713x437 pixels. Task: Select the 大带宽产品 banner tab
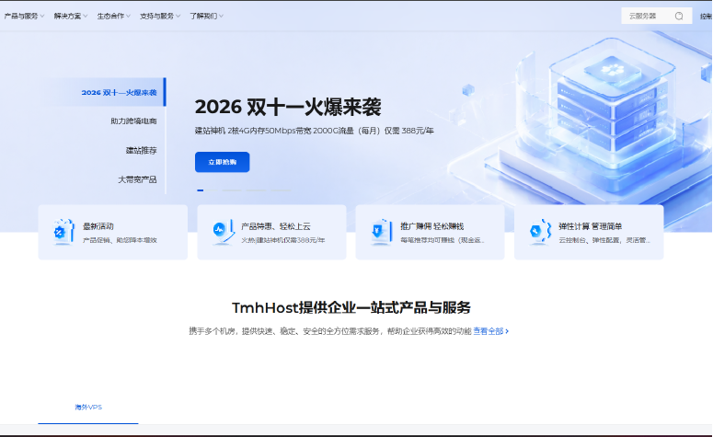(x=137, y=179)
